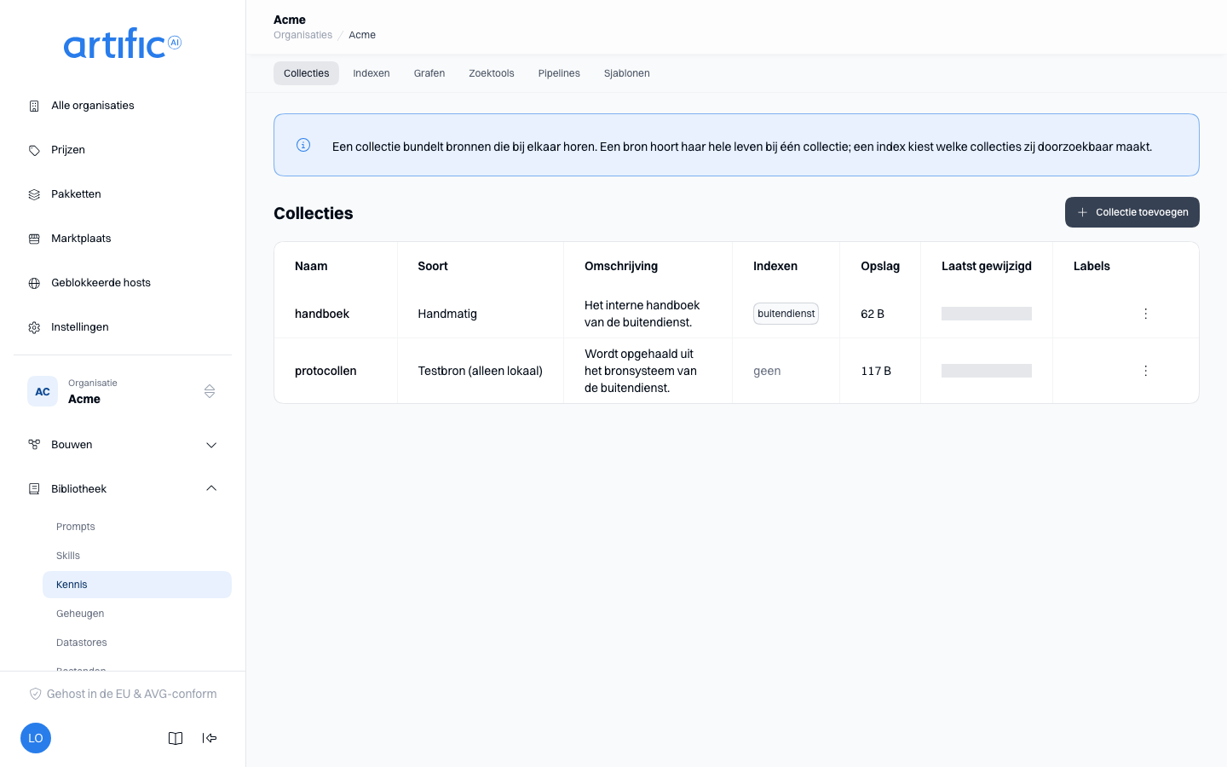Open Prompts in the Bibliotheek menu
Image resolution: width=1227 pixels, height=767 pixels.
(x=137, y=527)
